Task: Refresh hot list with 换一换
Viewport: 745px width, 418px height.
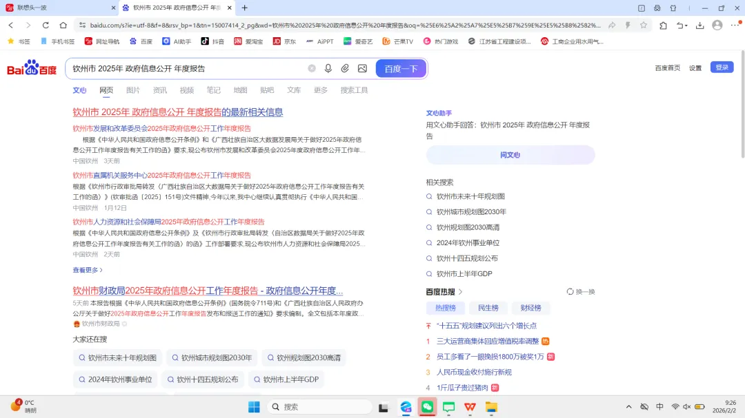Action: [581, 292]
